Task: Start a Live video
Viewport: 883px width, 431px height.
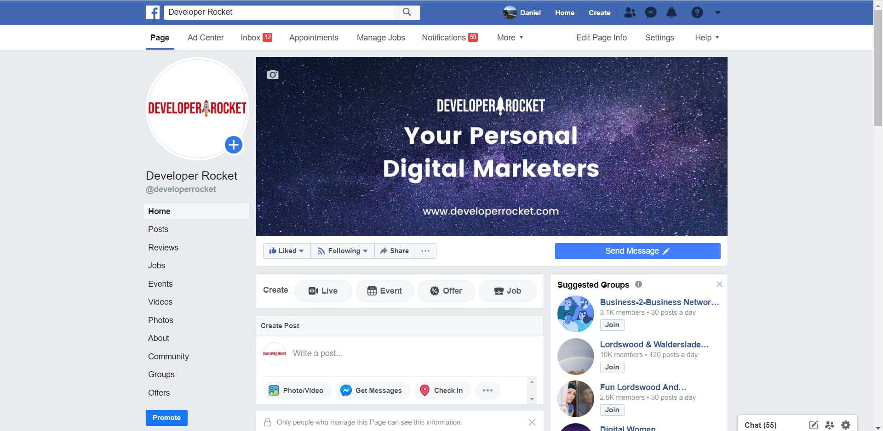Action: tap(323, 291)
